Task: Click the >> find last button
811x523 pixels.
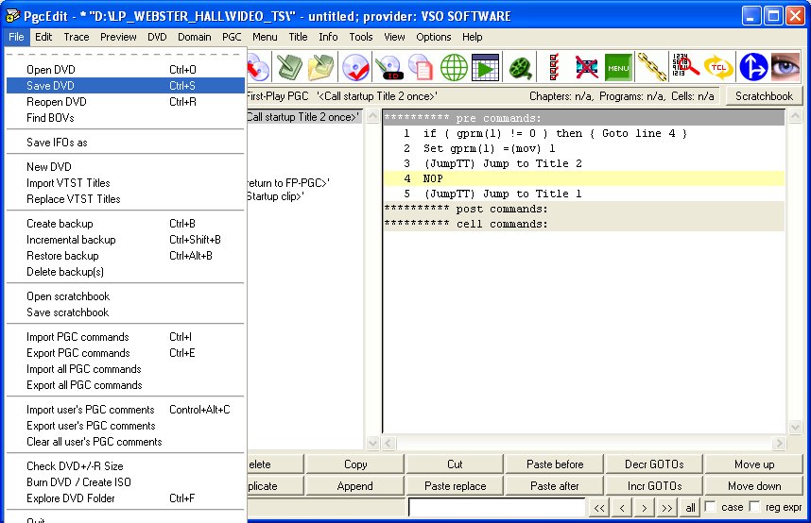Action: point(666,508)
